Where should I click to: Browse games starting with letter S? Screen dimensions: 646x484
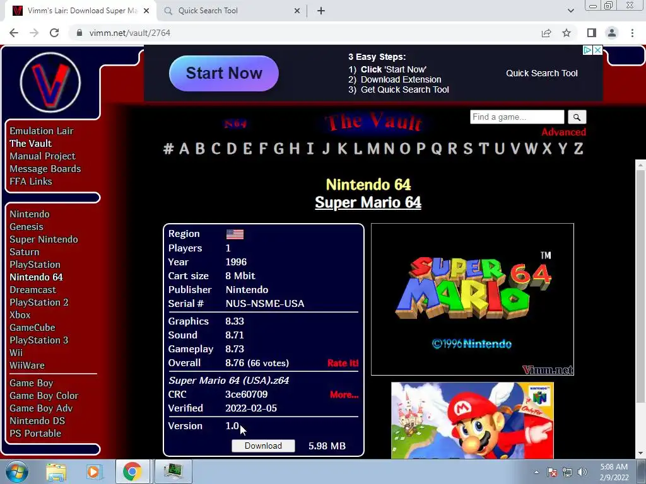tap(467, 149)
